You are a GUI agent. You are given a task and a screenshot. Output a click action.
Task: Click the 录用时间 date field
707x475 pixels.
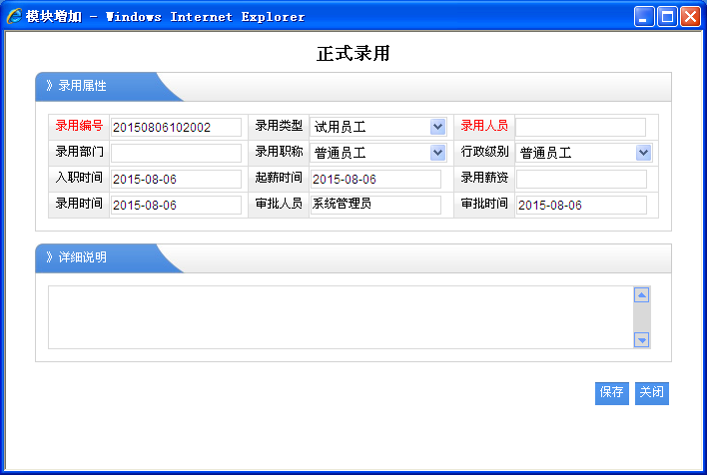(x=176, y=205)
